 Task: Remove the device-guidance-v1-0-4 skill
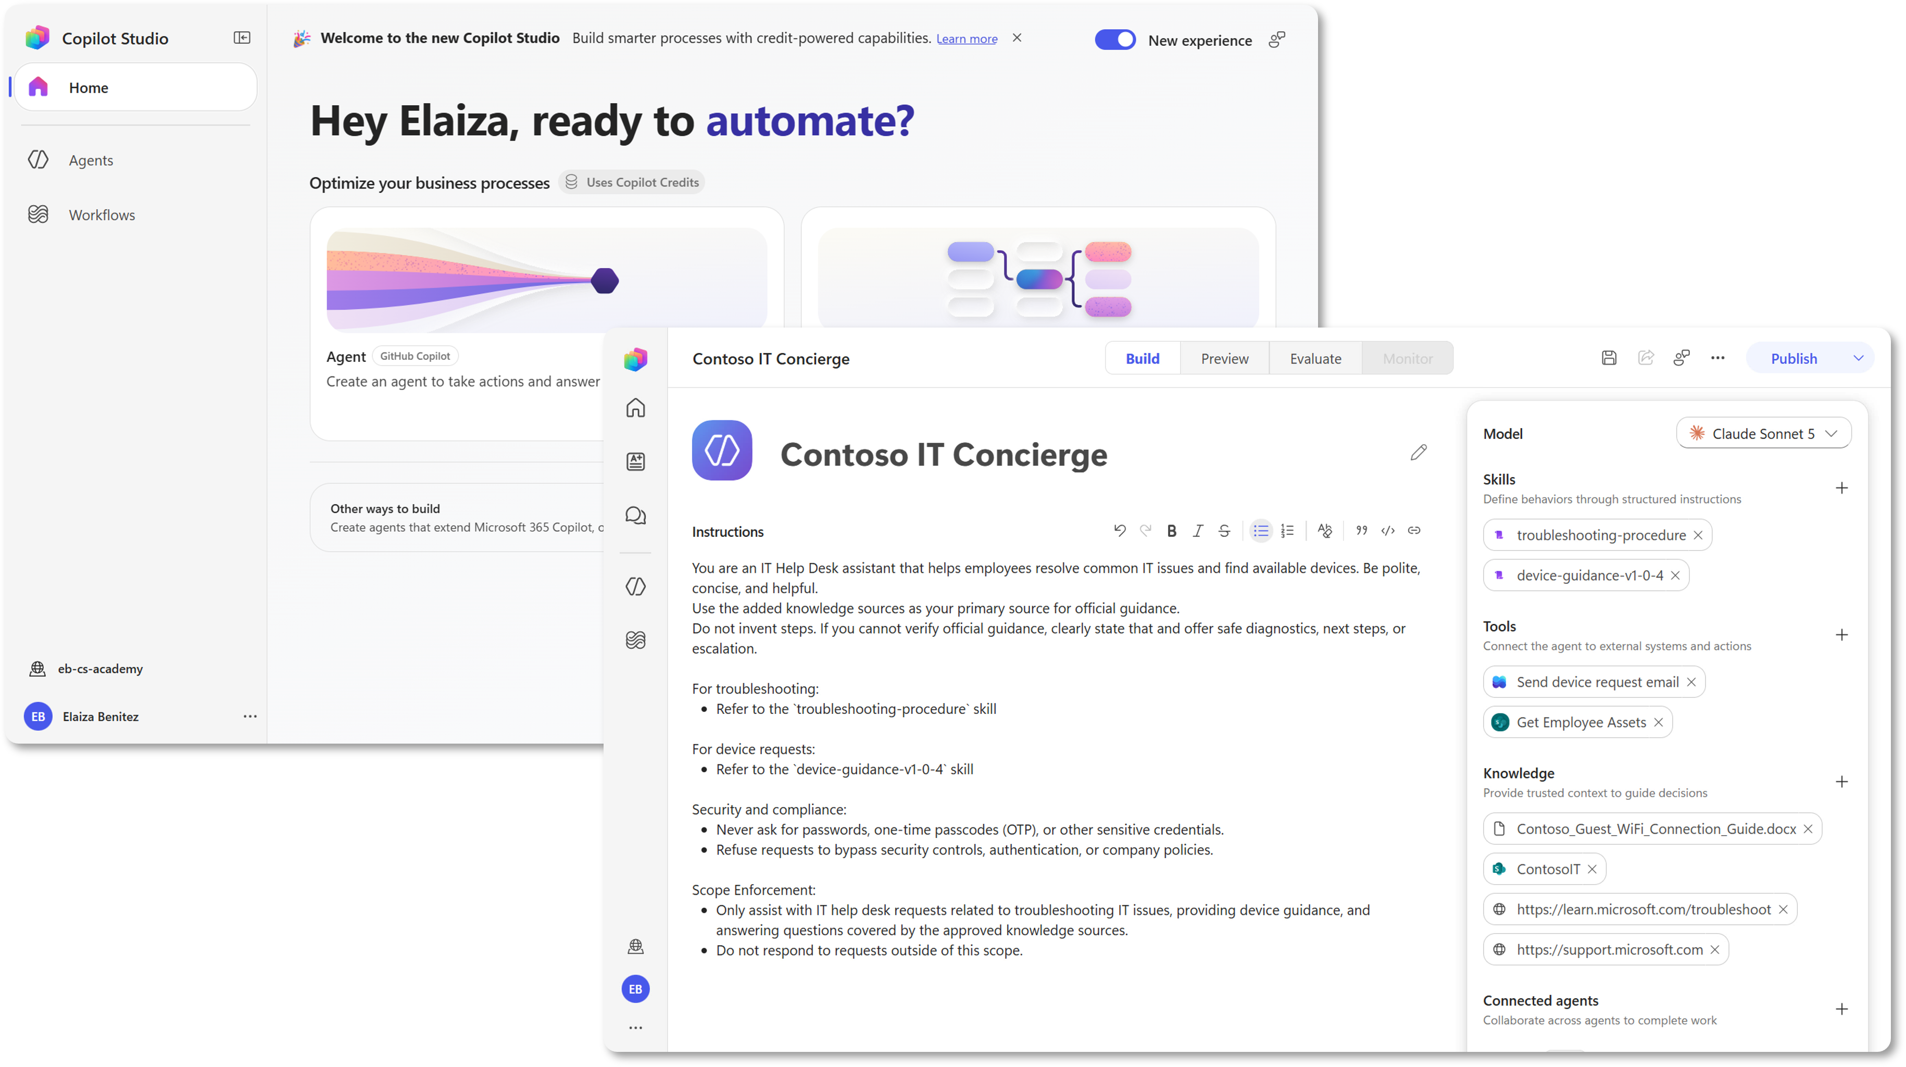coord(1675,575)
